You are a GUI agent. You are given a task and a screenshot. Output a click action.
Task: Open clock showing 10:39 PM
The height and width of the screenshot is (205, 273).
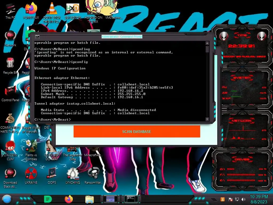(259, 199)
